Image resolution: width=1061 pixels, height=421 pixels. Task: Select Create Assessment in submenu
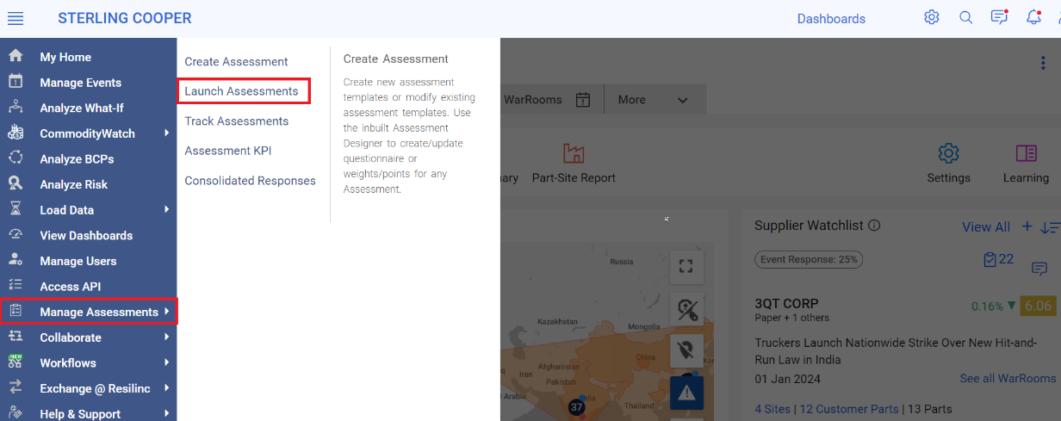tap(236, 61)
